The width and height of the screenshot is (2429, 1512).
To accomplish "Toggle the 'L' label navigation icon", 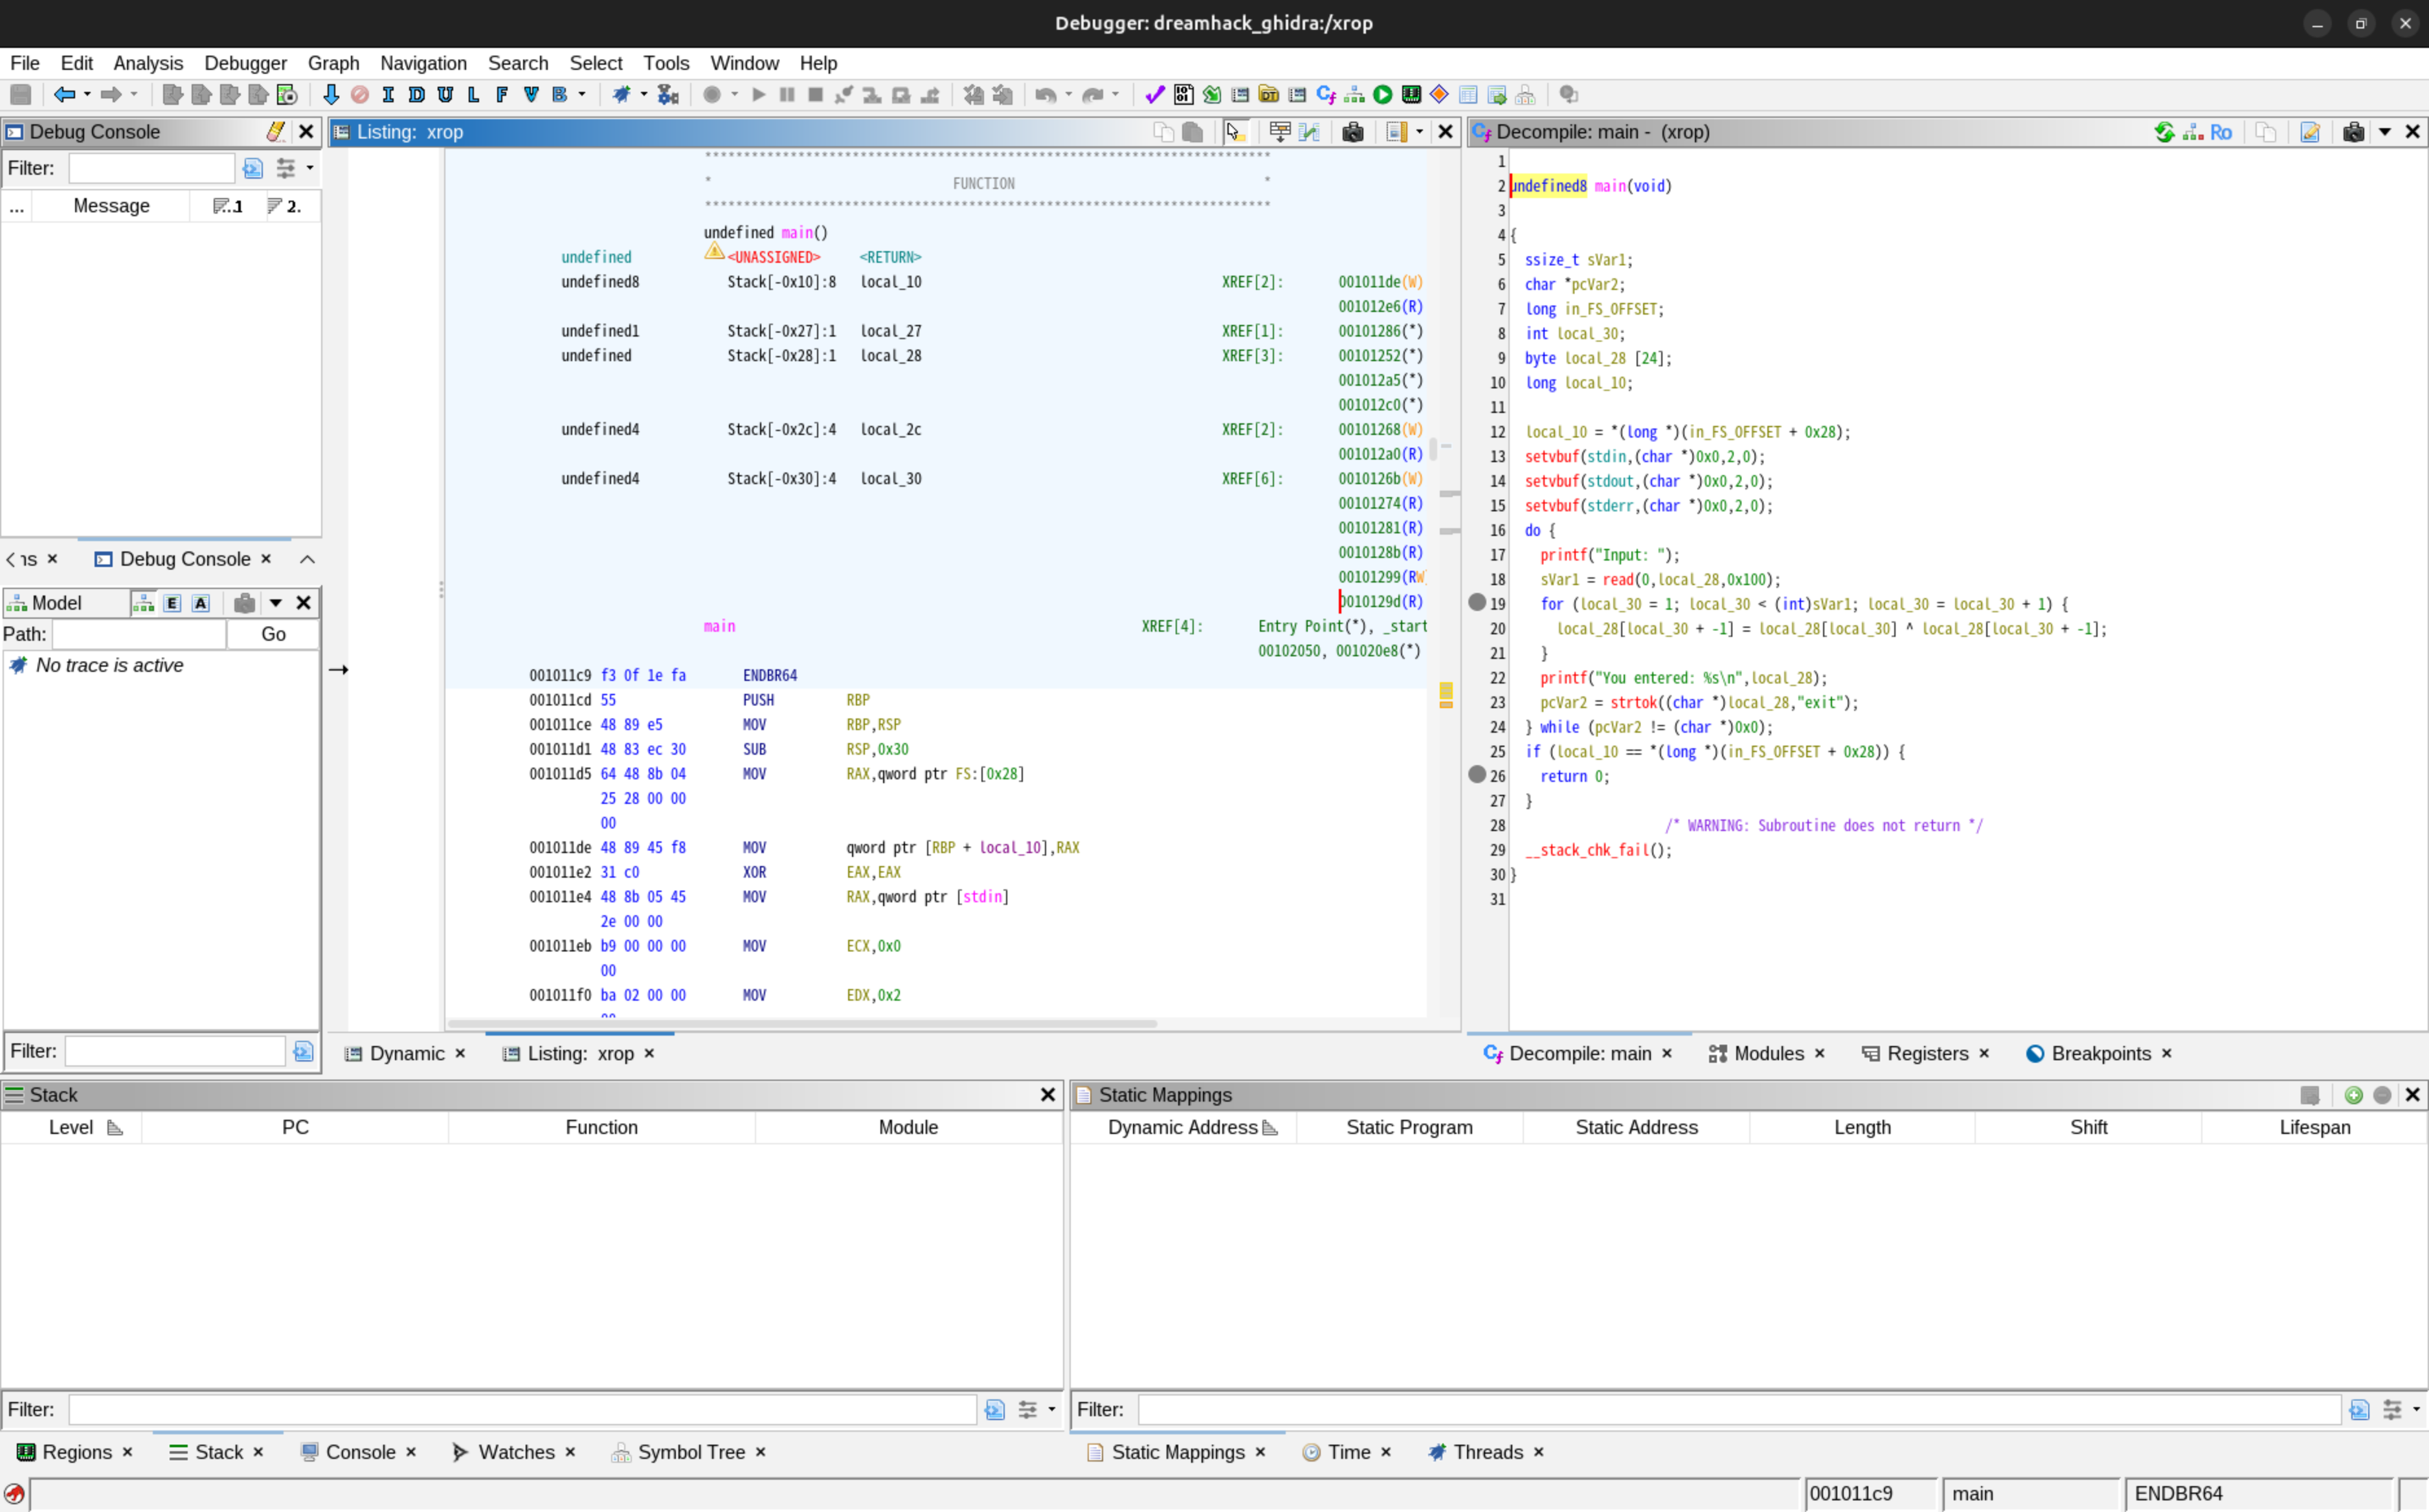I will (x=473, y=95).
